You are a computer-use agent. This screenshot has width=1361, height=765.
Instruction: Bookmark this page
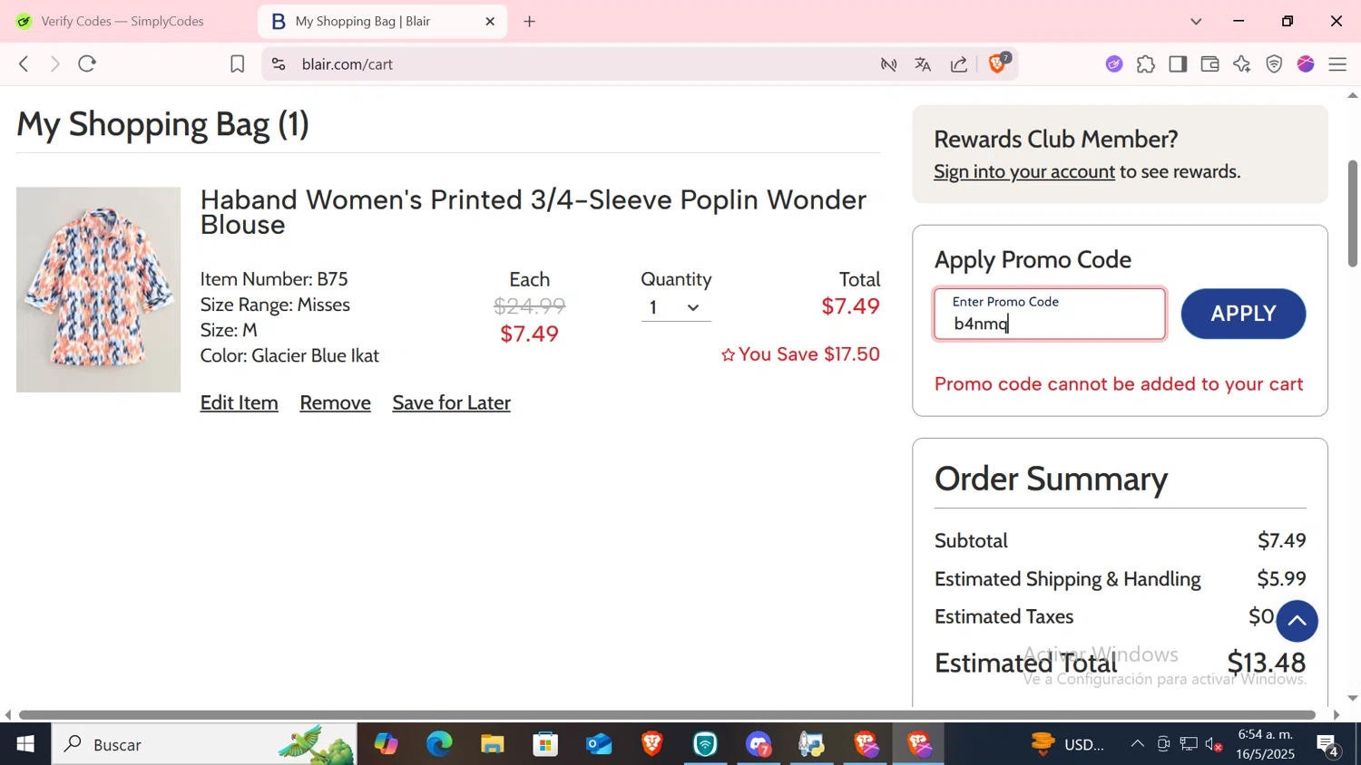[237, 63]
